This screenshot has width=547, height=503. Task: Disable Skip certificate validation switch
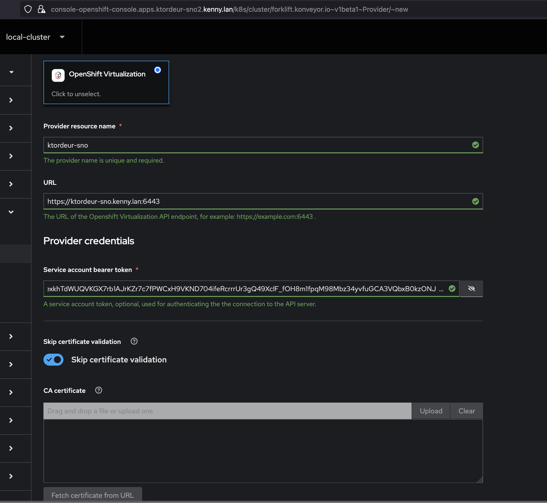coord(53,360)
